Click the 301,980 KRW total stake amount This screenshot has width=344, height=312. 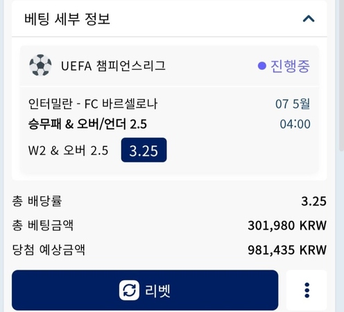pos(287,225)
